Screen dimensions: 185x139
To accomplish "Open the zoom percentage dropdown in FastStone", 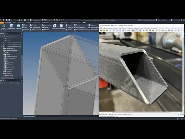I will pyautogui.click(x=134, y=31).
